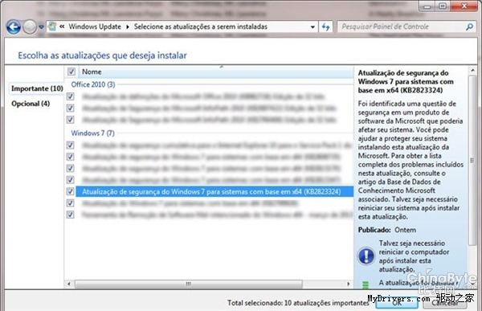482x311 pixels.
Task: Go back with the blue Back arrow
Action: click(x=14, y=27)
